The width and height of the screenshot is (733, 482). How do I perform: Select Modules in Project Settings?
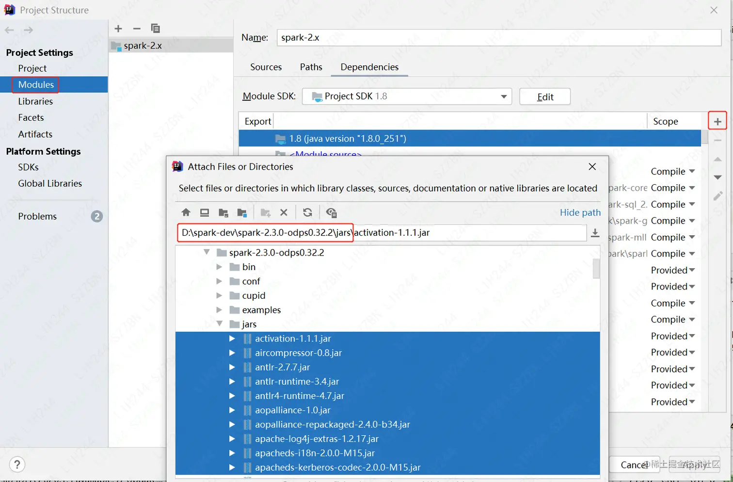(x=36, y=84)
